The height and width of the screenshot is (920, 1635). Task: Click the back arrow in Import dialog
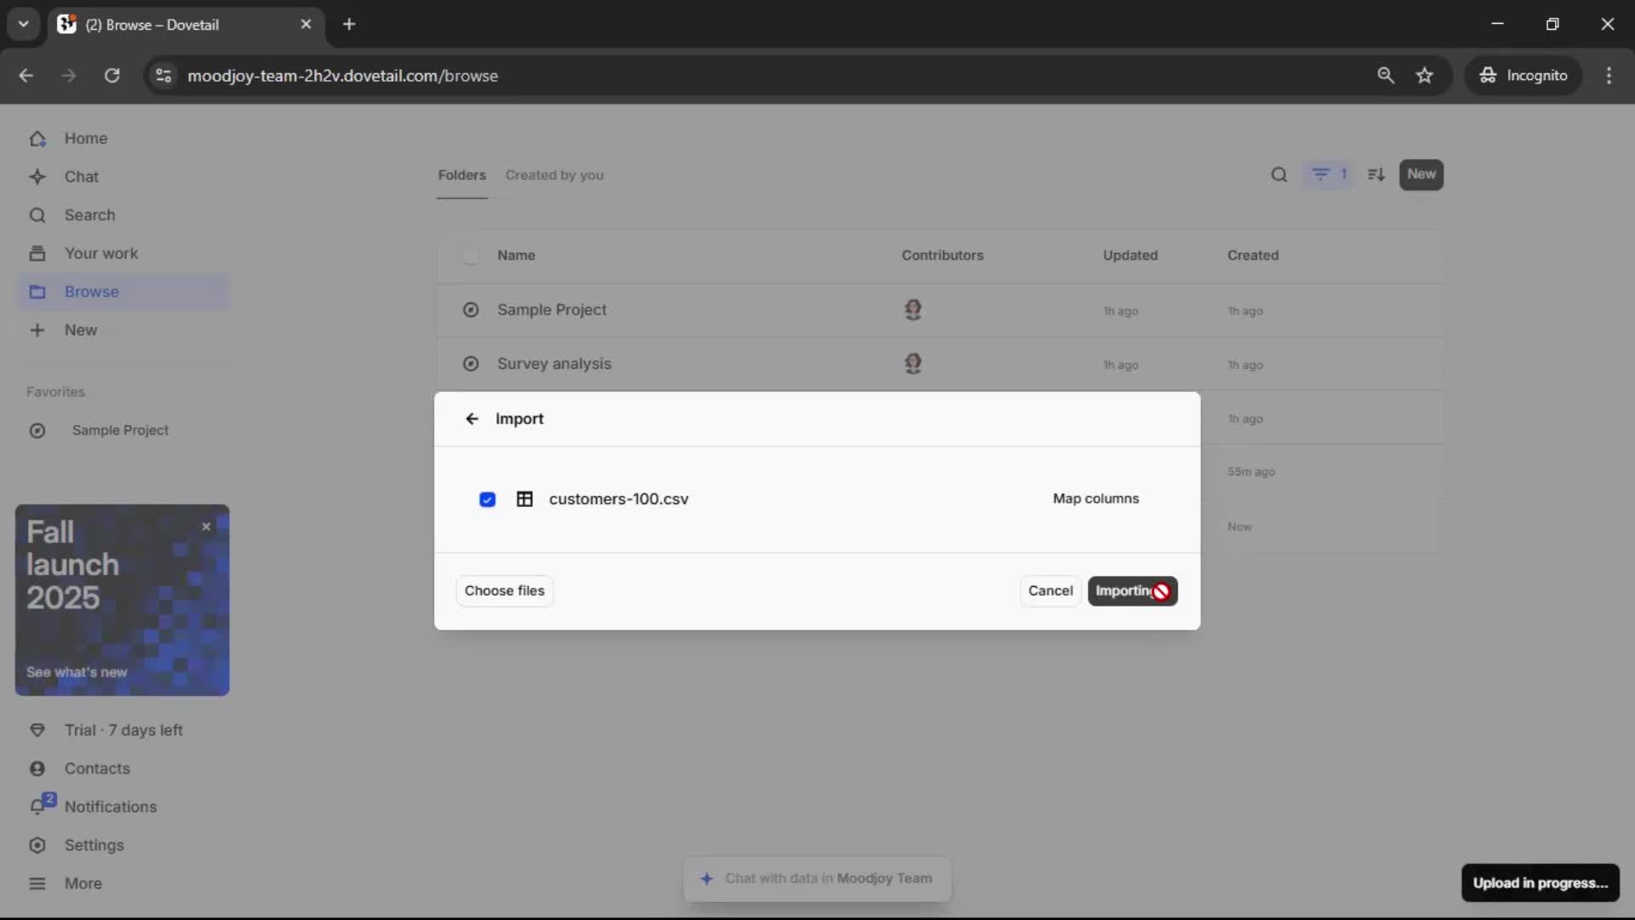pos(472,419)
